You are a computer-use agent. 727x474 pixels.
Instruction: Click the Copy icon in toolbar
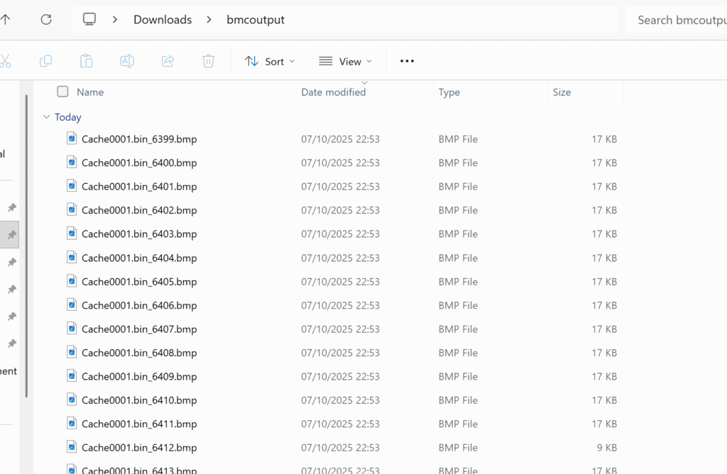coord(45,61)
